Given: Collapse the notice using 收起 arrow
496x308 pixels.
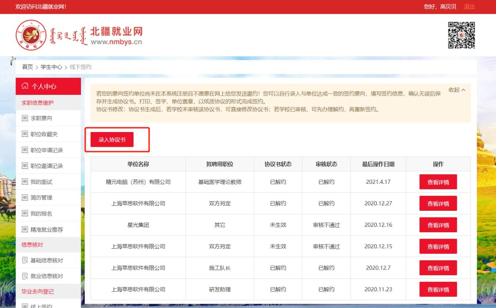Looking at the screenshot, I should coord(463,90).
